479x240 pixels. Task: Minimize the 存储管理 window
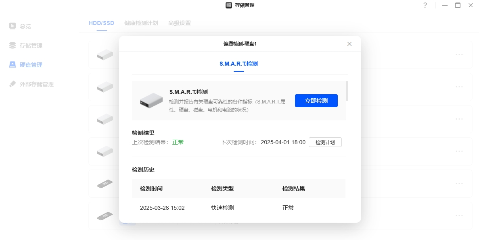pyautogui.click(x=445, y=5)
